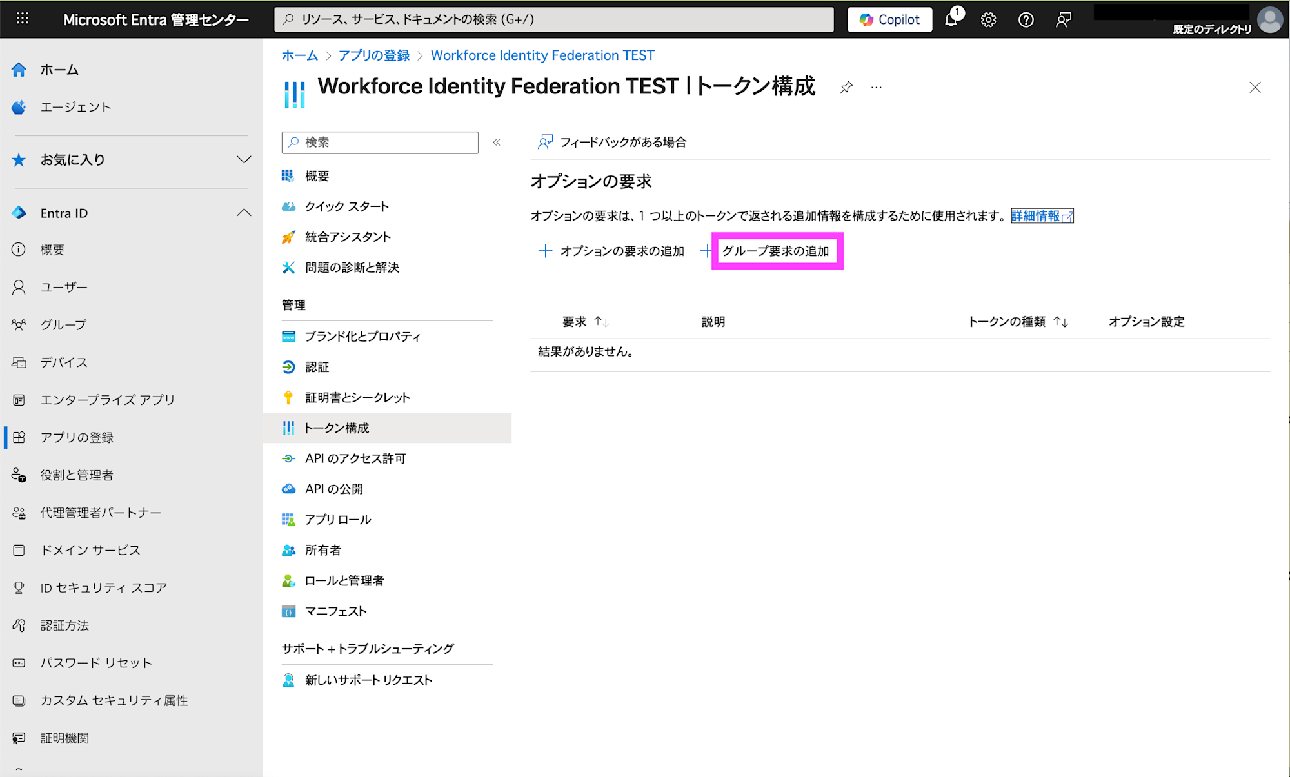Open Entra ID 概要 in left navigation
The image size is (1290, 777).
[52, 250]
